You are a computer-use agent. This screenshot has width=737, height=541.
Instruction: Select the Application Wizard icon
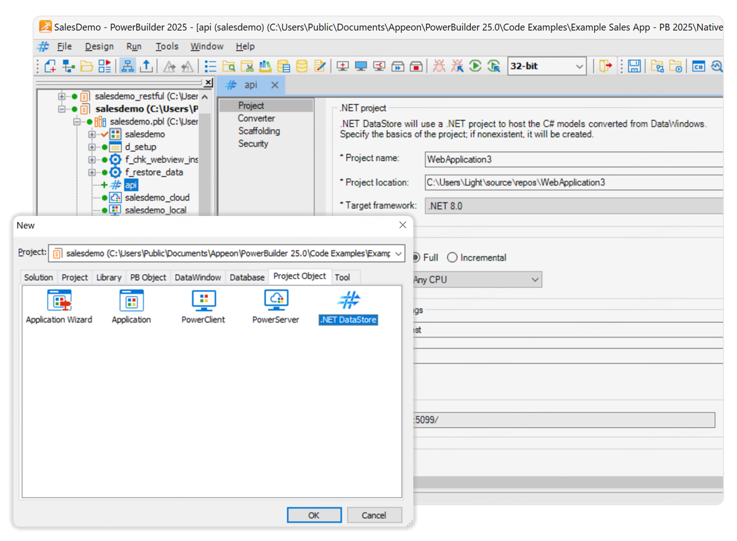point(59,307)
